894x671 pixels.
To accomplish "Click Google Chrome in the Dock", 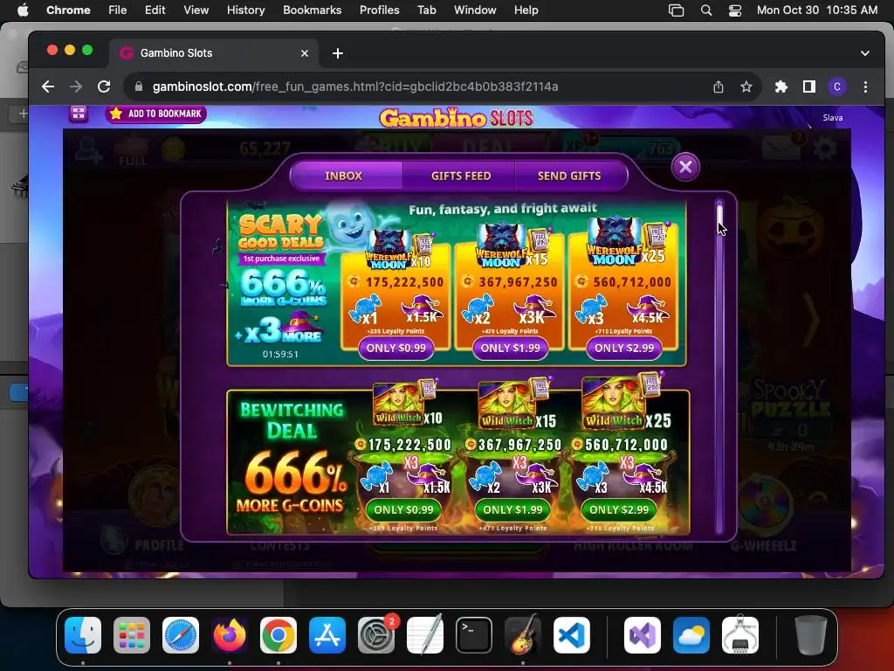I will click(x=279, y=635).
